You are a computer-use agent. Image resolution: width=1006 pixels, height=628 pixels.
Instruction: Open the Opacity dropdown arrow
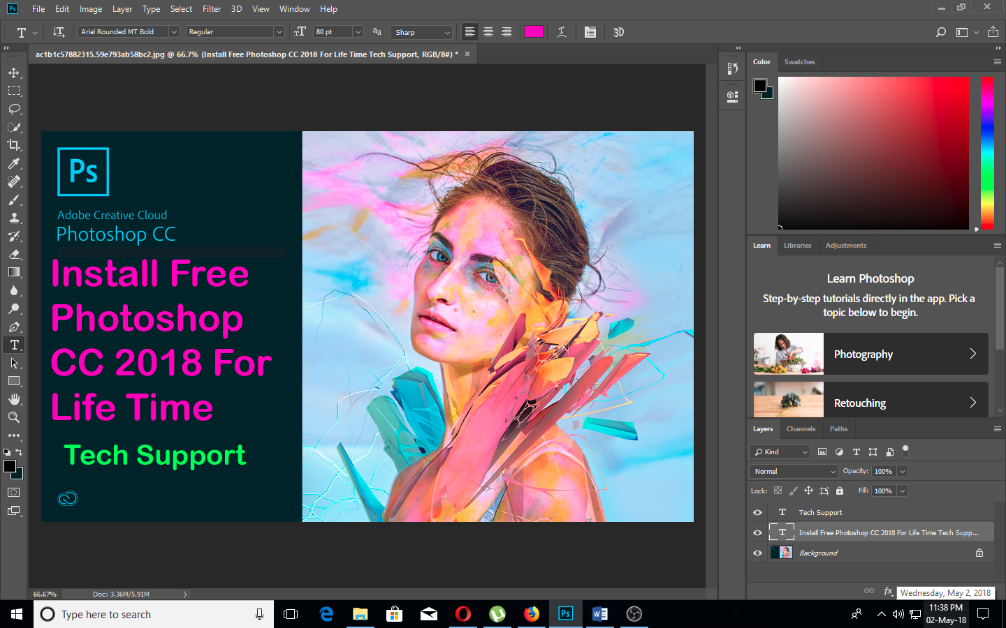tap(903, 471)
